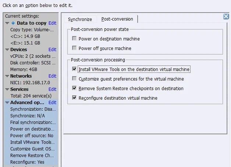This screenshot has width=231, height=167.
Task: Uncheck Remove System Restore checkpoints
Action: (75, 88)
